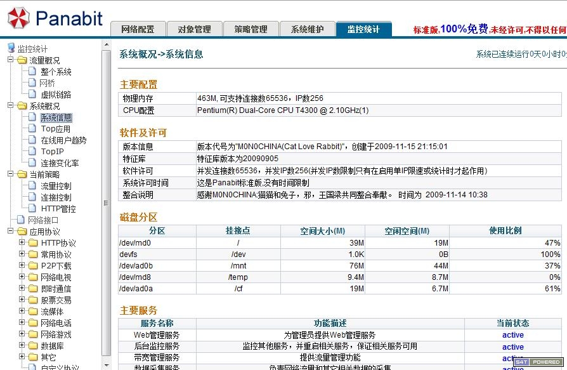Click the 监控统计 root computer icon
Viewport: 567px width, 370px height.
(11, 48)
